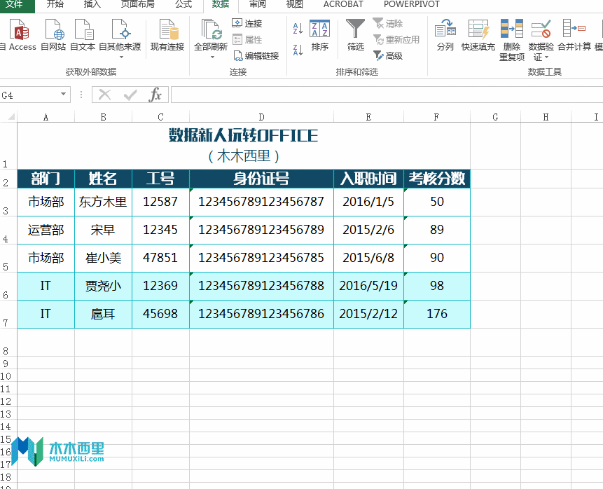603x489 pixels.
Task: Click the Properties (属性) item
Action: tap(247, 40)
